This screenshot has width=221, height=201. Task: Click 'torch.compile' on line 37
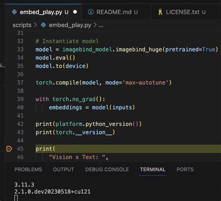[57, 83]
